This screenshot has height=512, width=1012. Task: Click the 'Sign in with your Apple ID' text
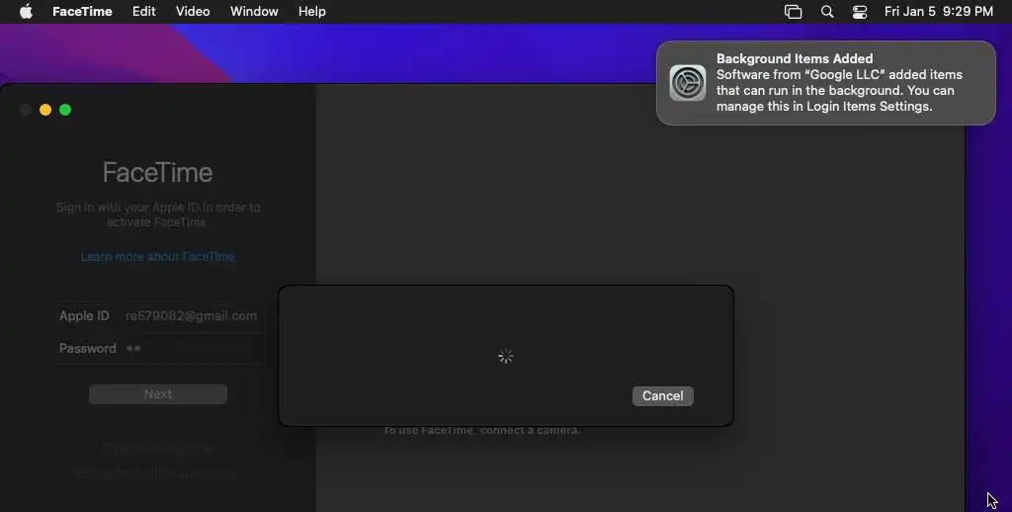[x=158, y=214]
